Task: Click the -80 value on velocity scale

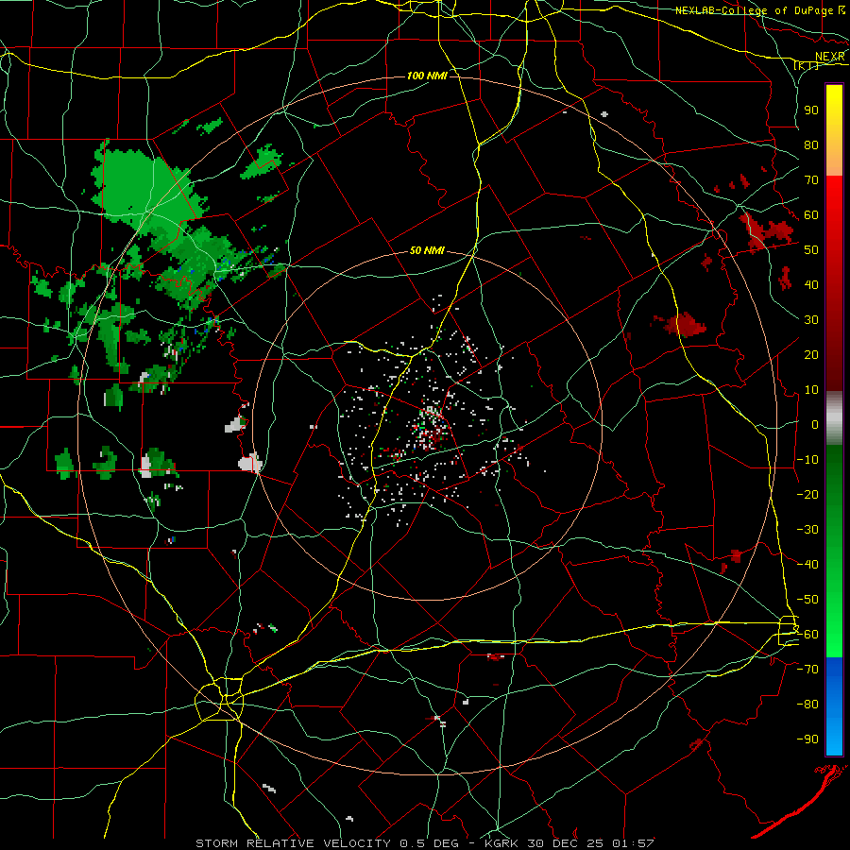Action: (807, 705)
